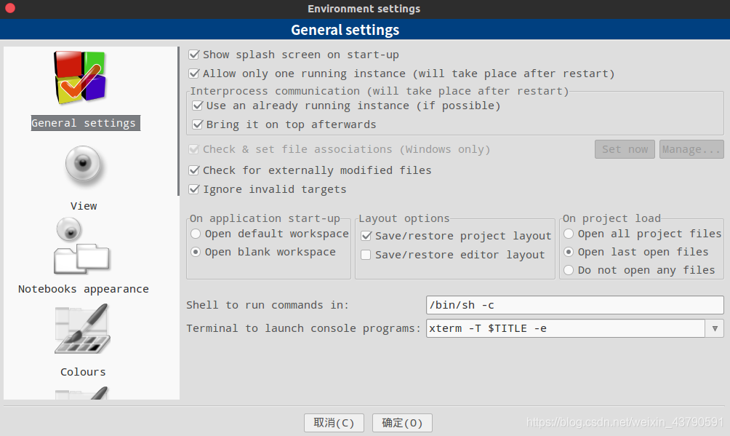Confirm with the 确定(O) button

click(x=402, y=423)
